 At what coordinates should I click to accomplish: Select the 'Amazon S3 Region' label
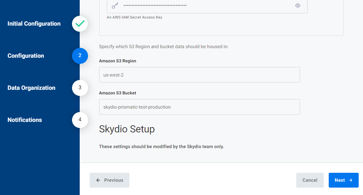click(118, 61)
